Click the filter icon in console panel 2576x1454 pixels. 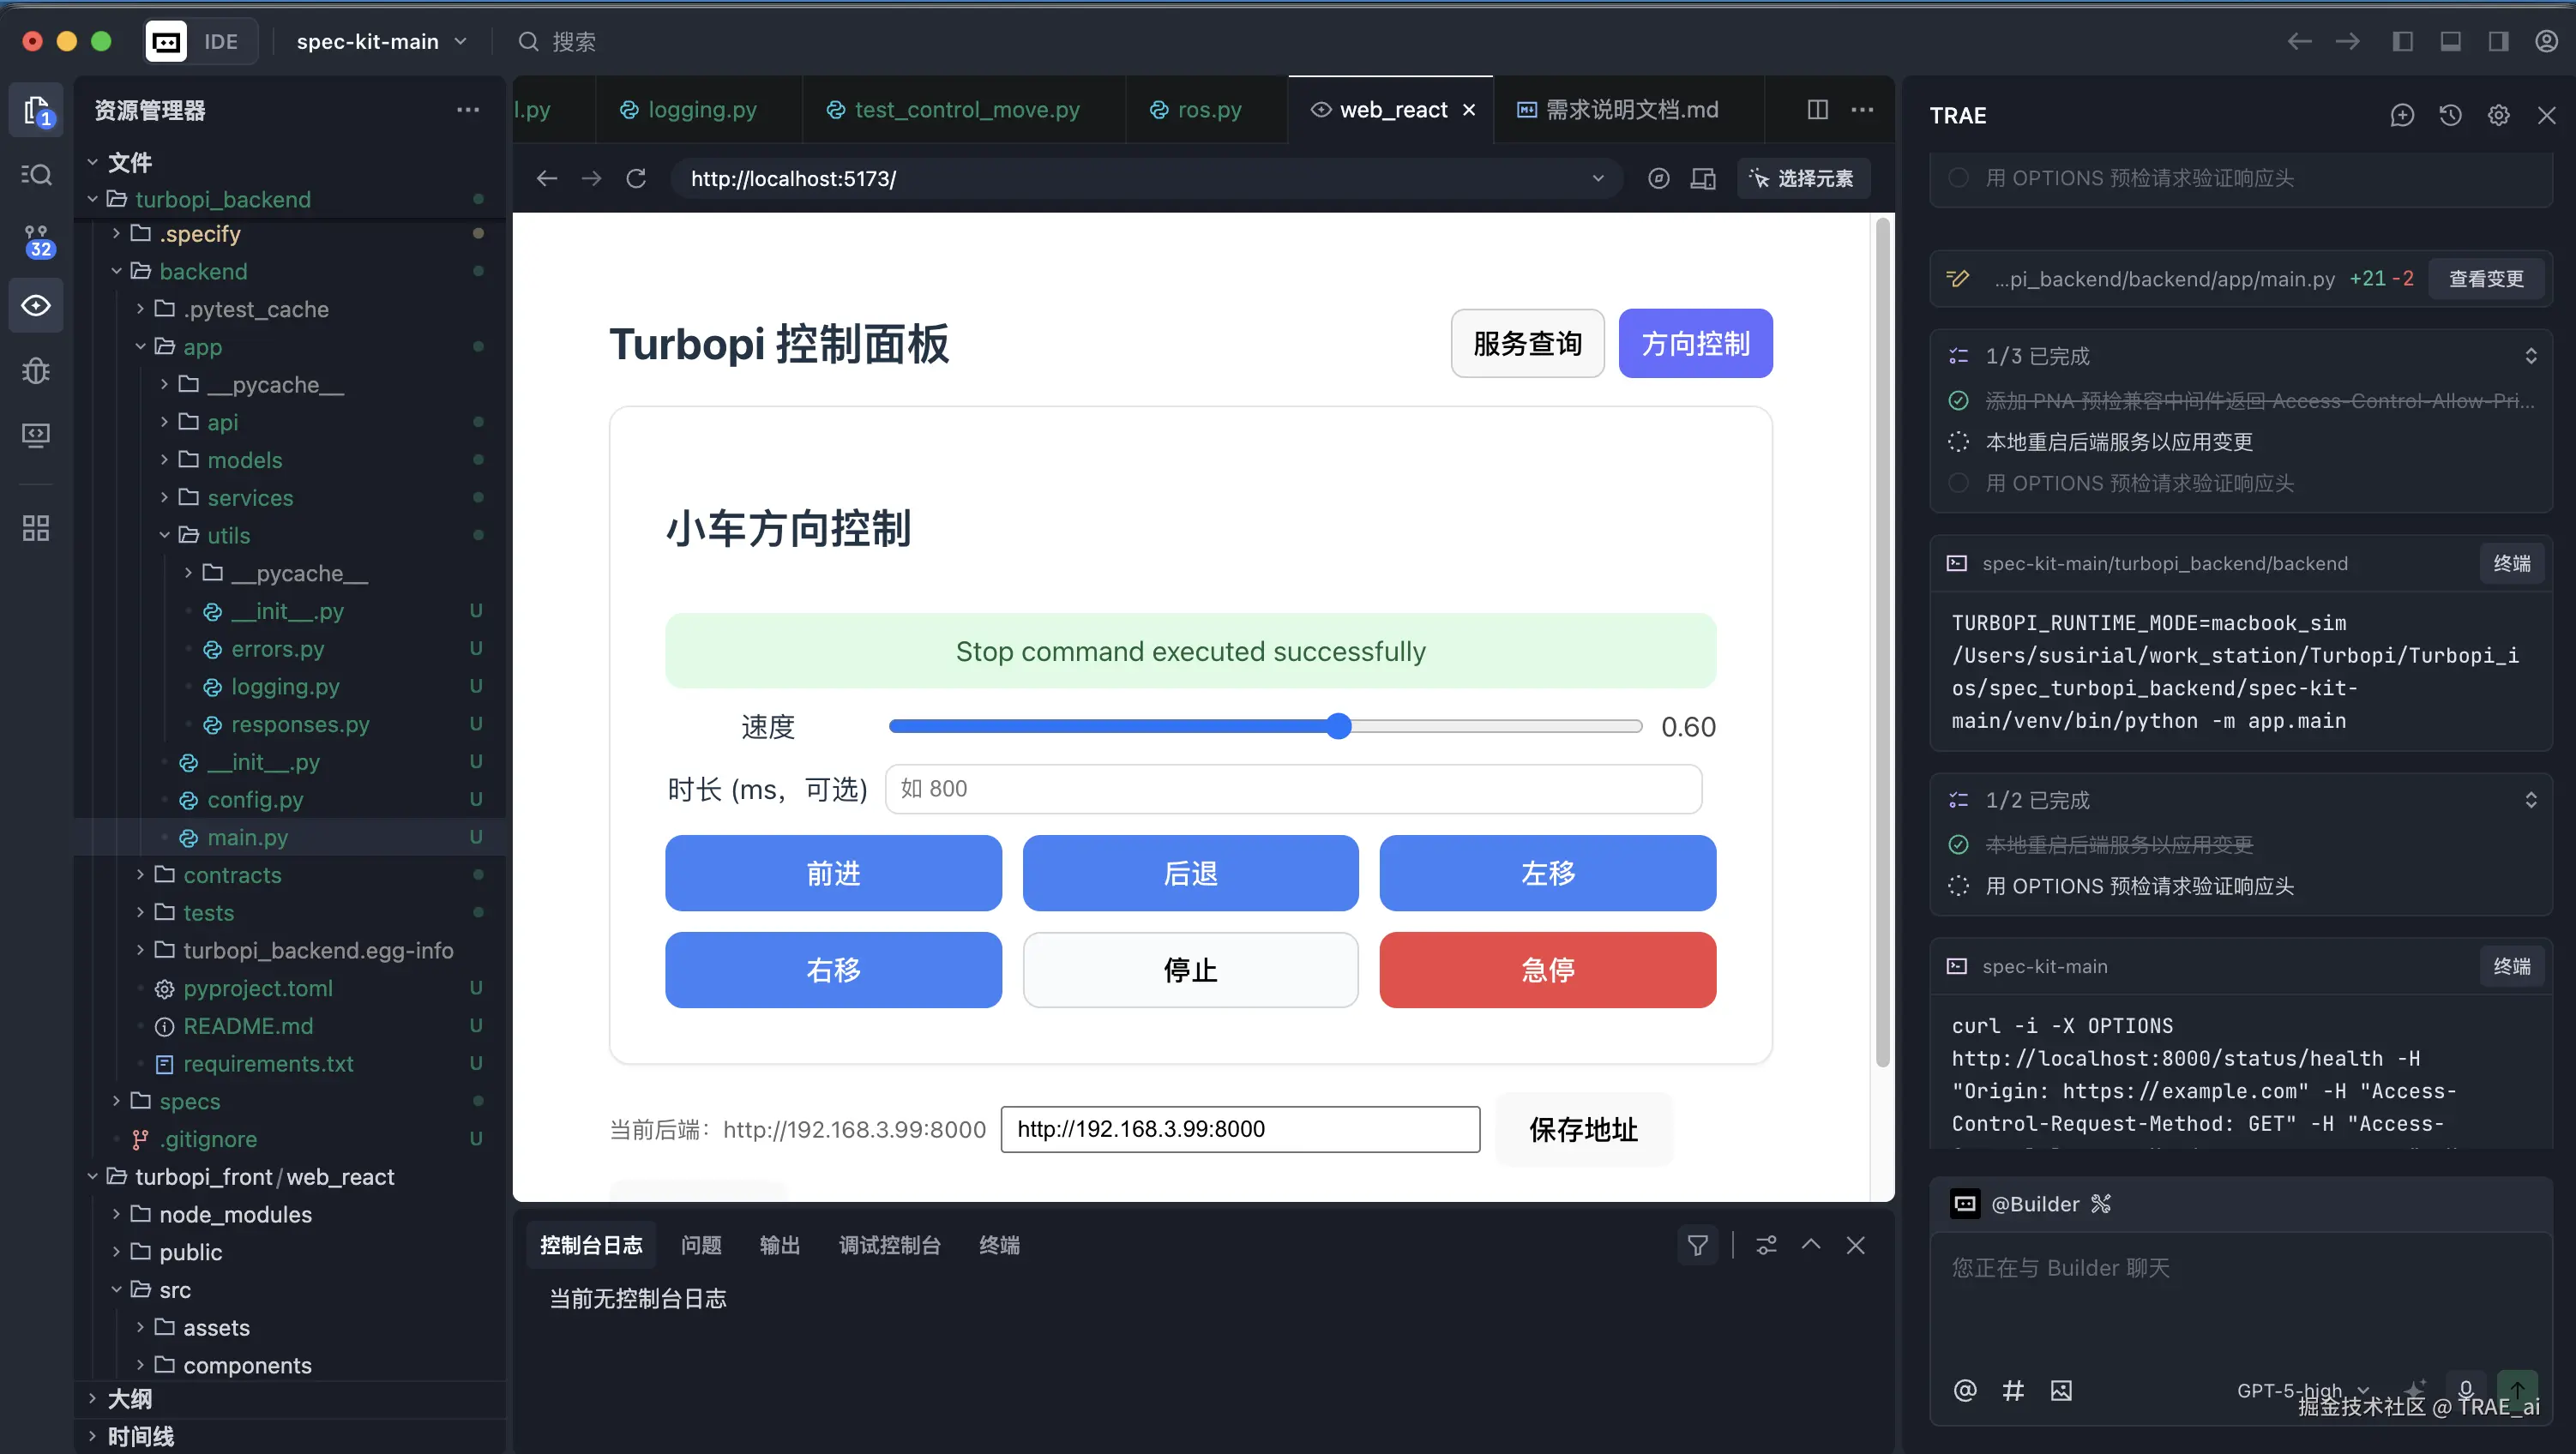pos(1697,1245)
